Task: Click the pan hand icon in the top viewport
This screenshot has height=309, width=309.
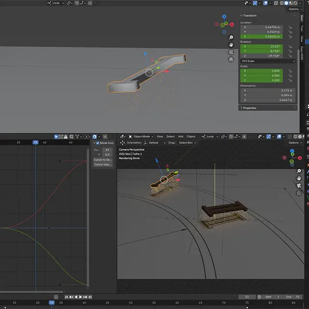Action: coord(231,44)
